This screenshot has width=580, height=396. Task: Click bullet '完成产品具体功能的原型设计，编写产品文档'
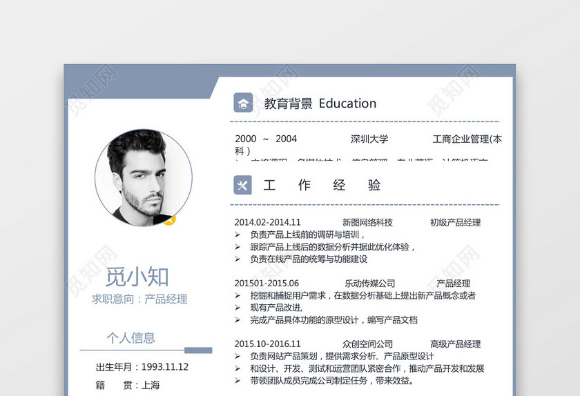pyautogui.click(x=333, y=320)
